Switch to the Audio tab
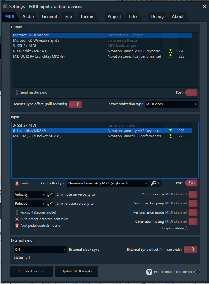This screenshot has height=284, width=209. (x=28, y=17)
